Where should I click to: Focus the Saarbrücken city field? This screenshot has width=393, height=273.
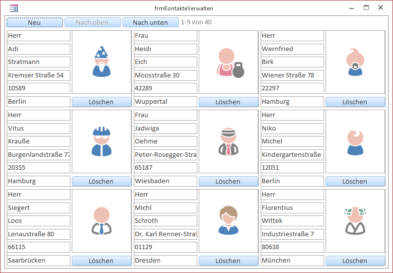coord(39,261)
